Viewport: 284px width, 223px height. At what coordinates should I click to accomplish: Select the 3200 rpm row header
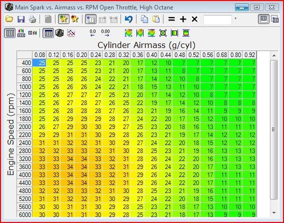[x=24, y=159]
